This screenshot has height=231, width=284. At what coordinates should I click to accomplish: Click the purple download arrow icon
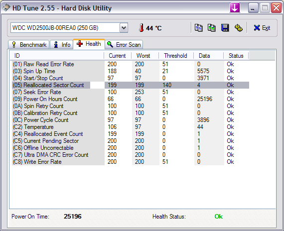click(235, 8)
